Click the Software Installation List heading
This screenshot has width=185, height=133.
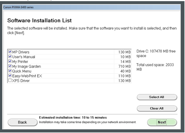pyautogui.click(x=39, y=20)
